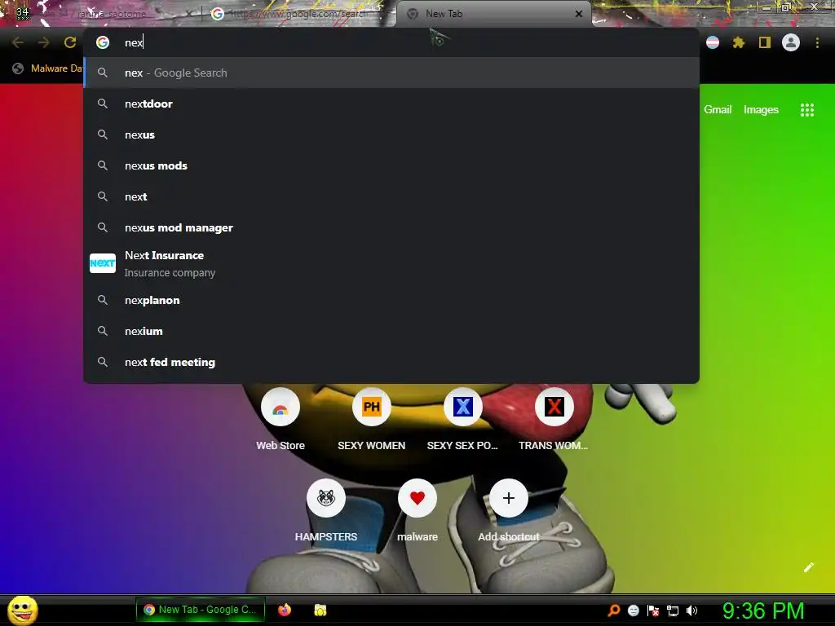The image size is (835, 626).
Task: Launch Firefox from the taskbar
Action: click(x=285, y=610)
